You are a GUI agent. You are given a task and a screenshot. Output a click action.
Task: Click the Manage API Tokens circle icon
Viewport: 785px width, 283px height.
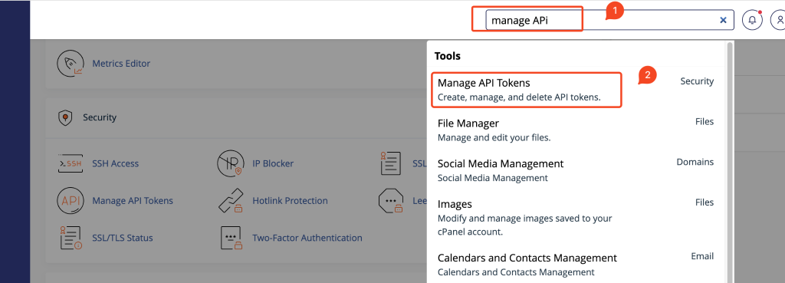(70, 200)
